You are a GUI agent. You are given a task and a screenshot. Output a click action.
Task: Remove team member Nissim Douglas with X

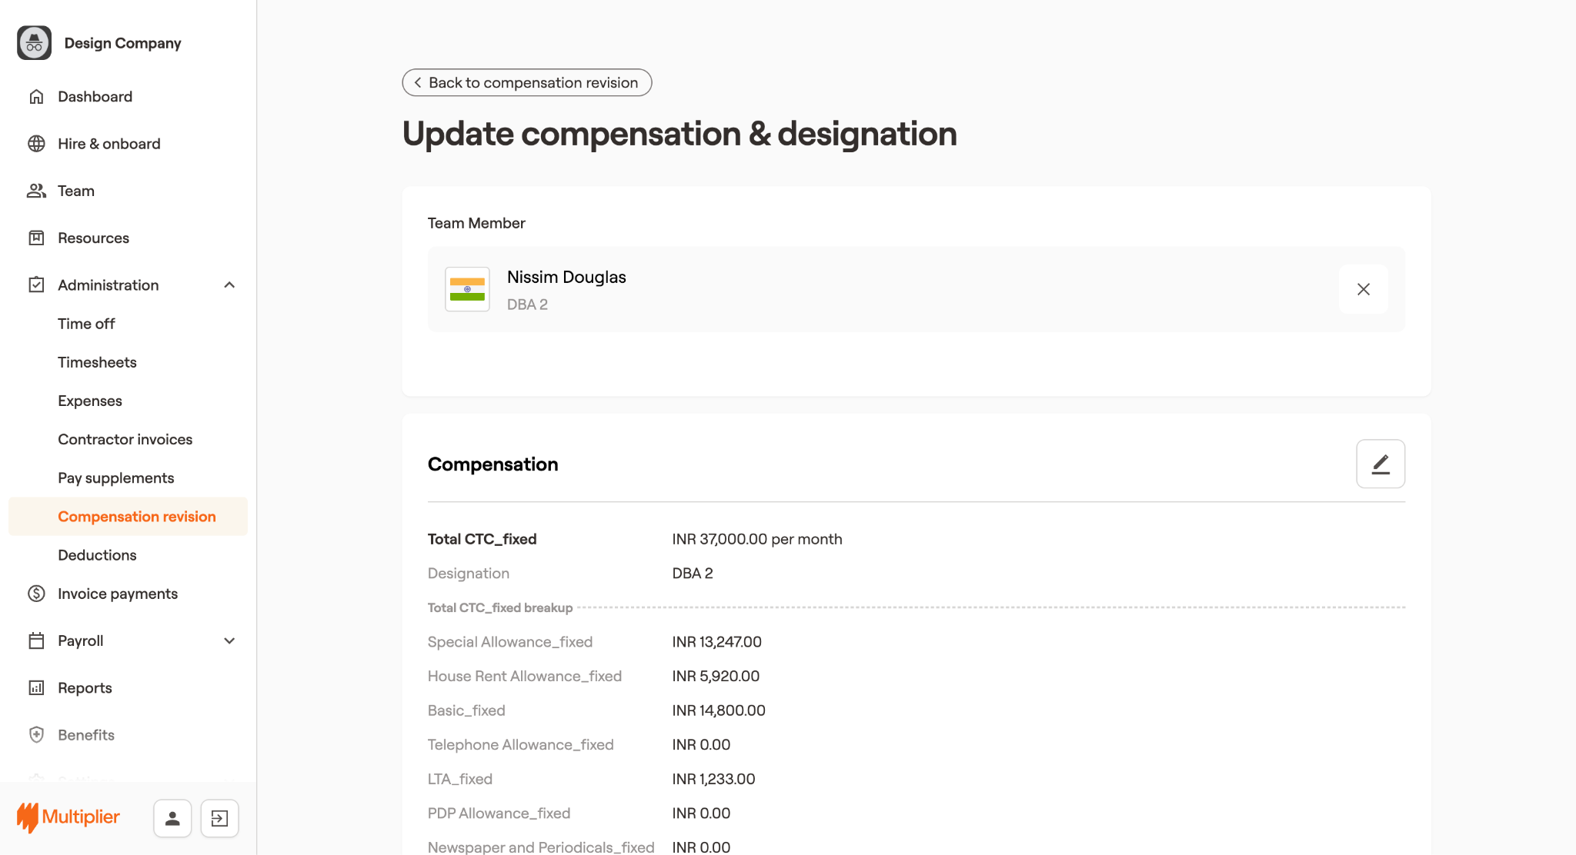tap(1363, 289)
